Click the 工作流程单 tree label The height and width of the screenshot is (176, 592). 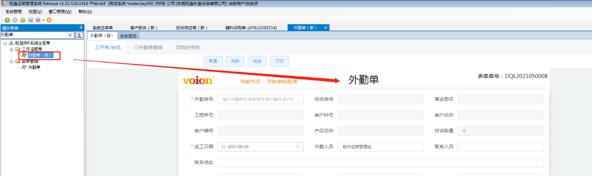pos(32,49)
